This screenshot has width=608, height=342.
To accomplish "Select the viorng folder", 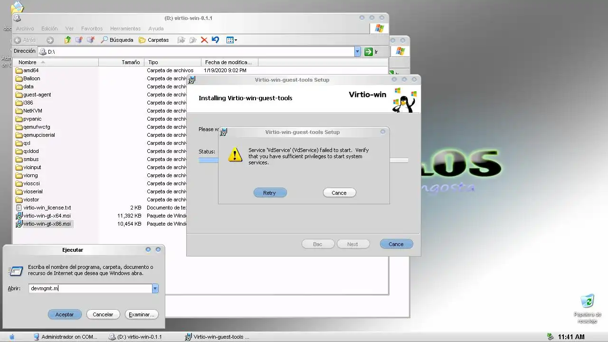I will click(27, 175).
